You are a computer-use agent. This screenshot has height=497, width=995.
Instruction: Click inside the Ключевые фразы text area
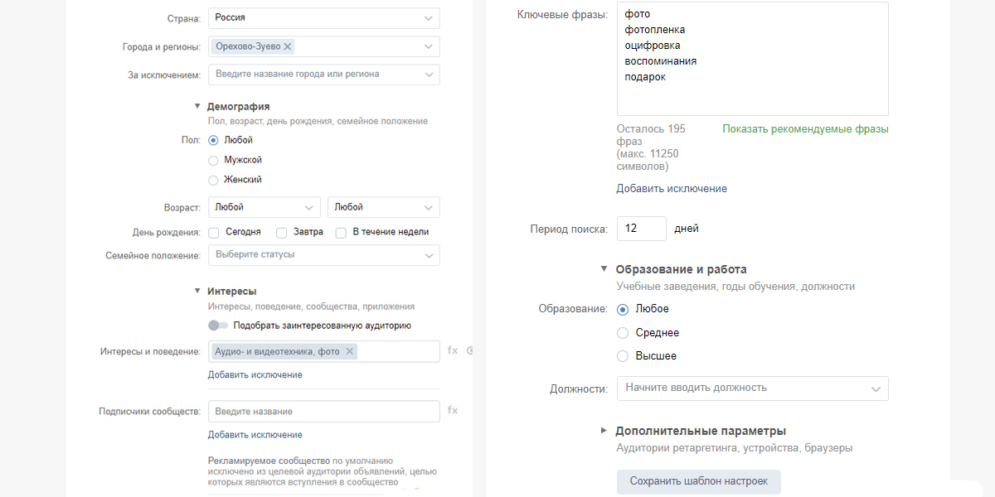[x=753, y=59]
